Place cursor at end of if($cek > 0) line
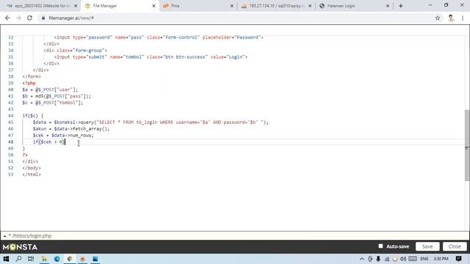470x264 pixels. (x=65, y=142)
